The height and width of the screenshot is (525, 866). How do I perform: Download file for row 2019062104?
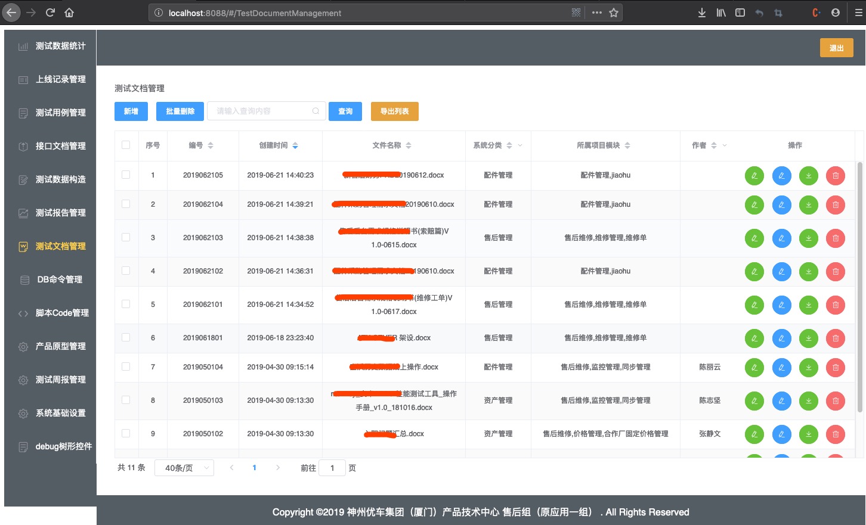(809, 205)
